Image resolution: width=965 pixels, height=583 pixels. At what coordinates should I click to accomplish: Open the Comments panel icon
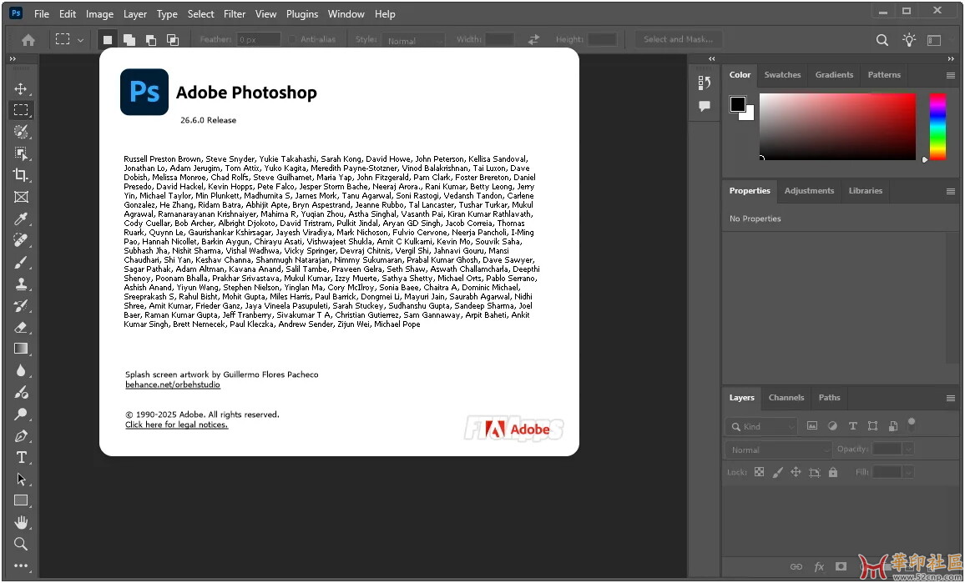pos(705,107)
